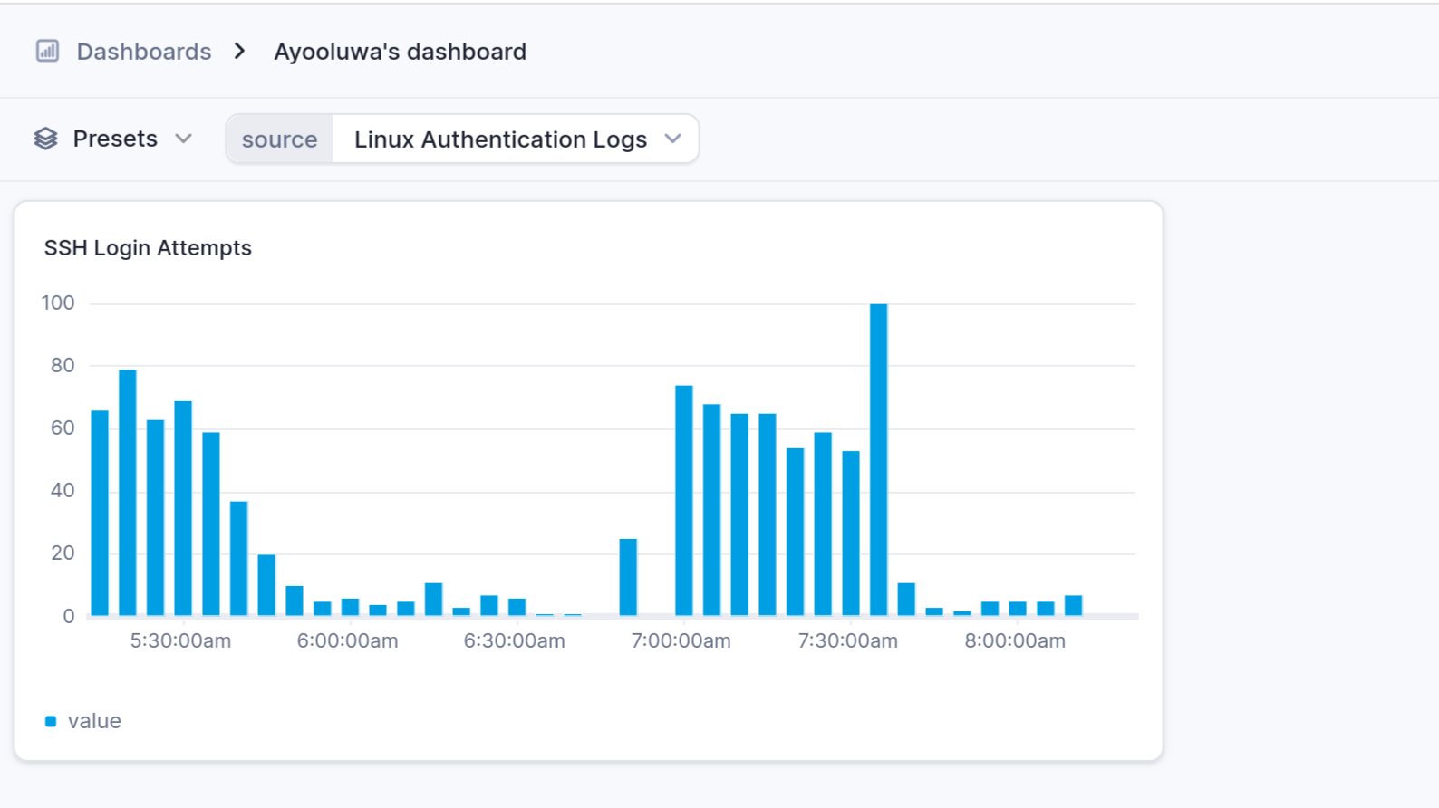Screen dimensions: 1439x808
Task: Click the Dashboards chart icon
Action: [47, 52]
